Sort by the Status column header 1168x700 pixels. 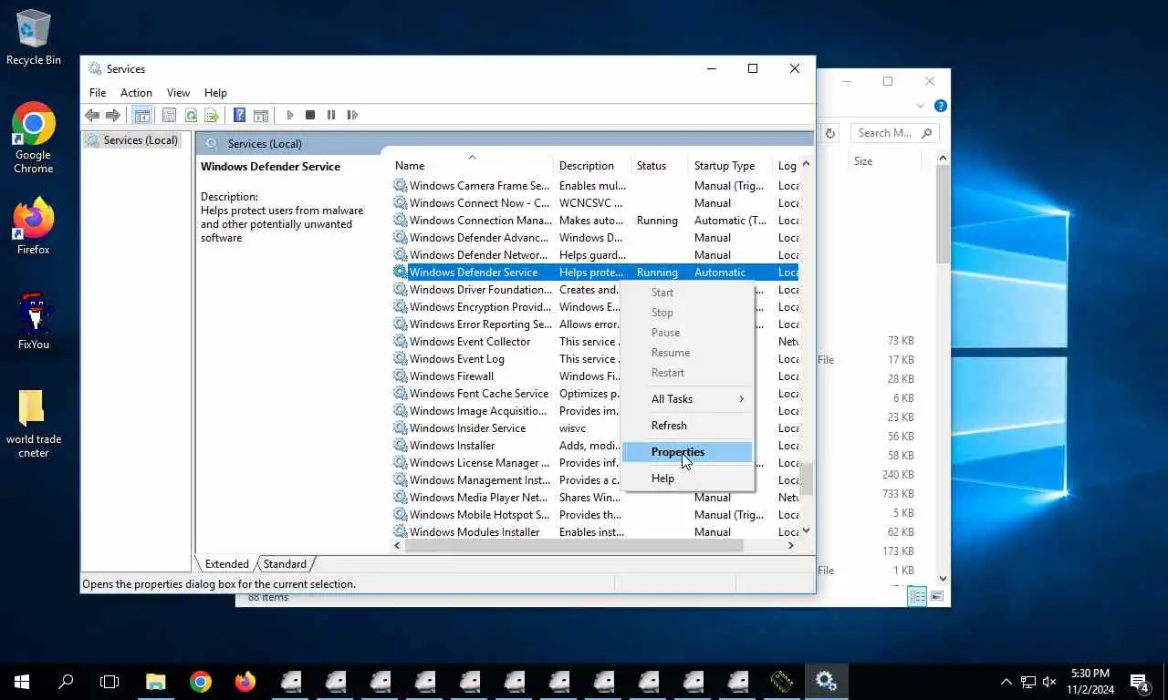click(661, 166)
